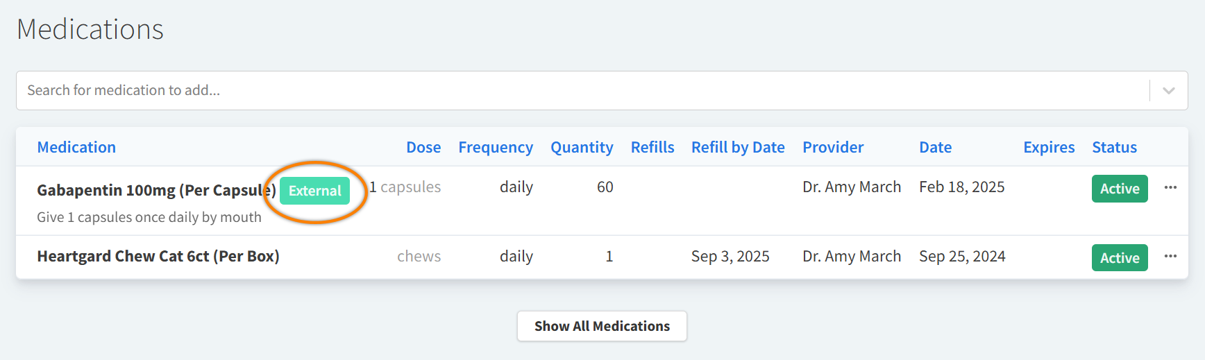Sort by the Quantity column header
This screenshot has height=360, width=1205.
coord(582,147)
